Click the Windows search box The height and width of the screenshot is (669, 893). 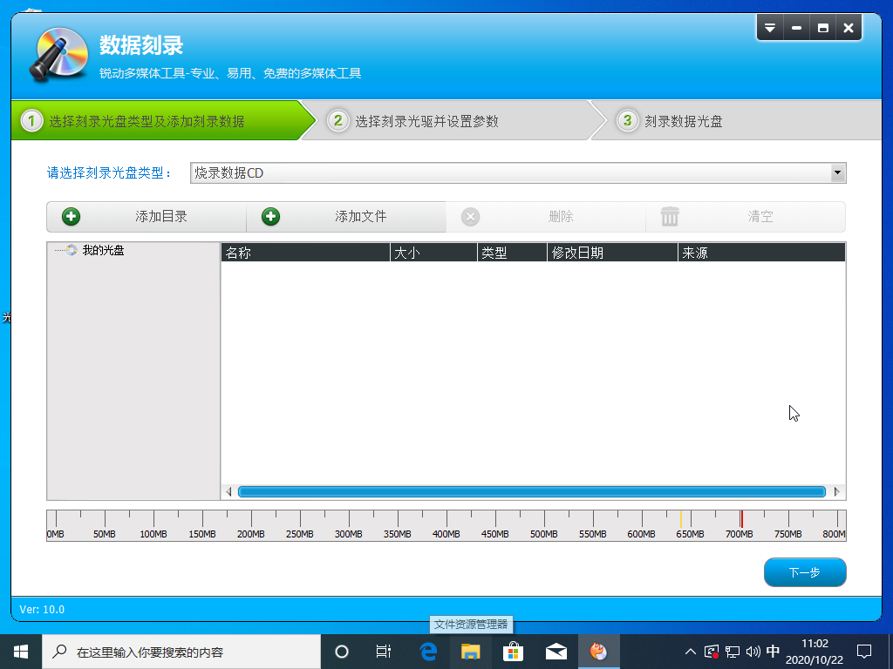point(183,651)
